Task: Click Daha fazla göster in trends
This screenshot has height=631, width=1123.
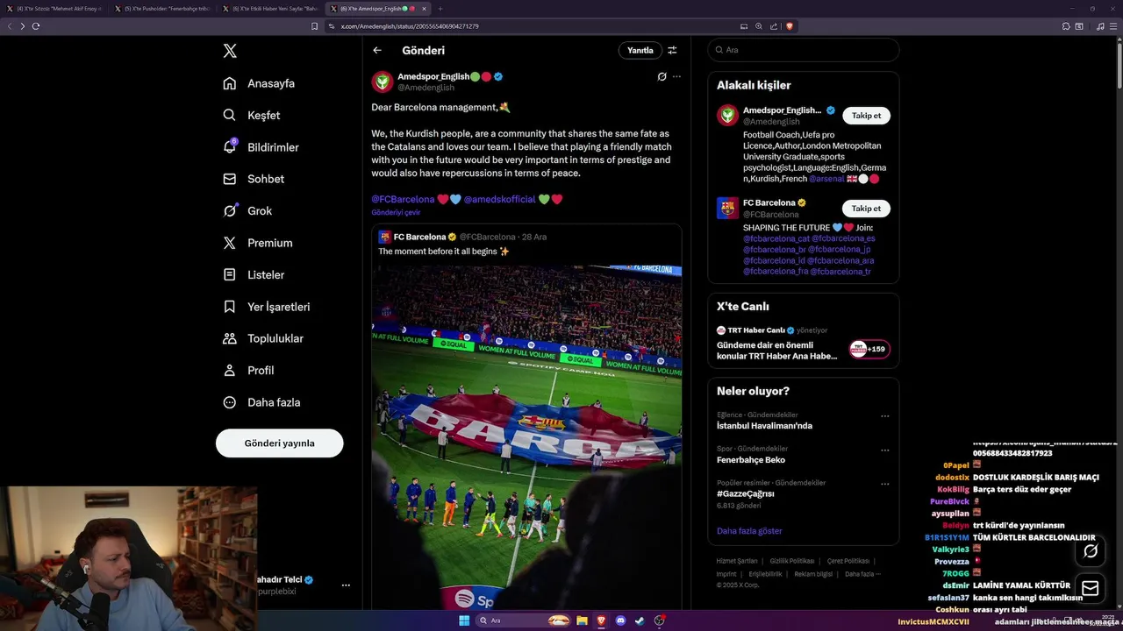Action: (749, 530)
